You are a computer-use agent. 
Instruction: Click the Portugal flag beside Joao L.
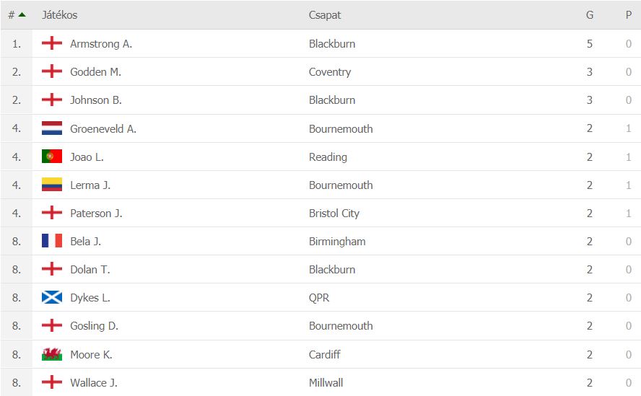point(52,156)
